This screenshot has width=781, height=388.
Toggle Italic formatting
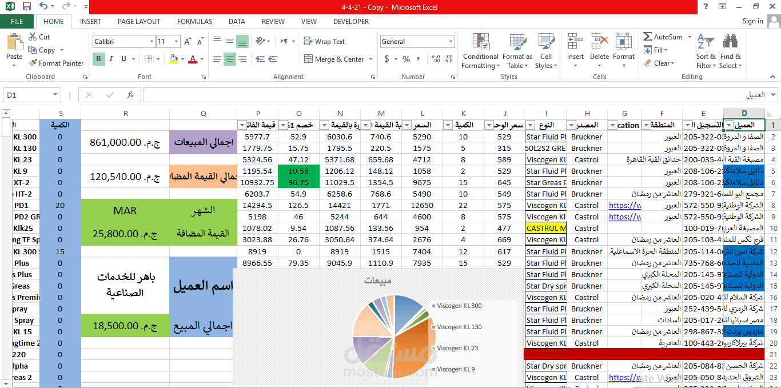pyautogui.click(x=111, y=59)
